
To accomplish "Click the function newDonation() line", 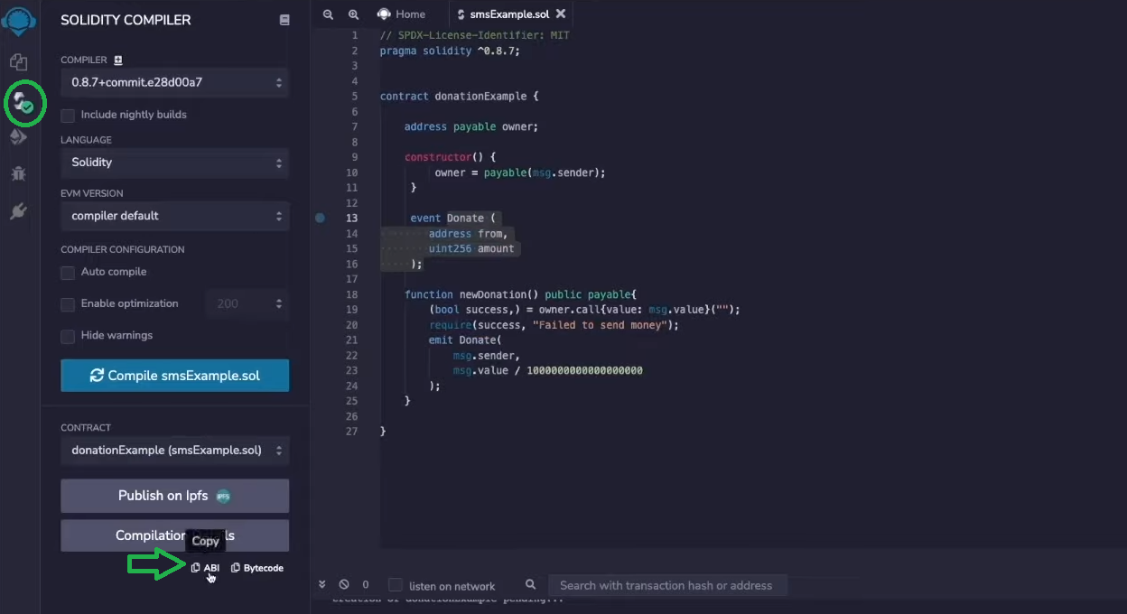I will click(x=521, y=294).
